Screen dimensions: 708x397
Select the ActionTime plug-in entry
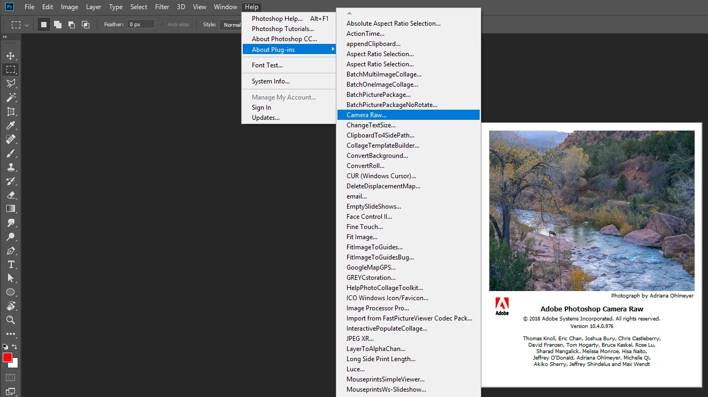pos(409,34)
